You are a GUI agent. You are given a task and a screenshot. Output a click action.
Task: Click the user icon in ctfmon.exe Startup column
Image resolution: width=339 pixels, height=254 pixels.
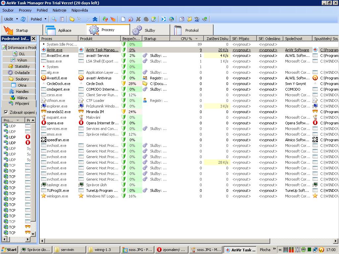(x=145, y=101)
